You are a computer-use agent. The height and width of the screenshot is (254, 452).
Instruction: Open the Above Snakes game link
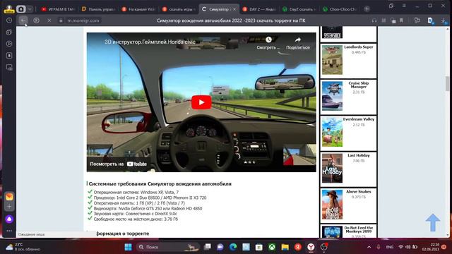point(358,191)
